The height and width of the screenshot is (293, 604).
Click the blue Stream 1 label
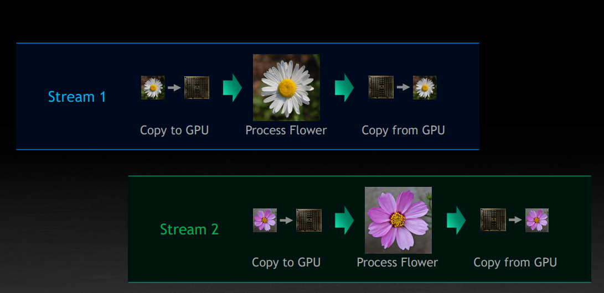click(77, 97)
